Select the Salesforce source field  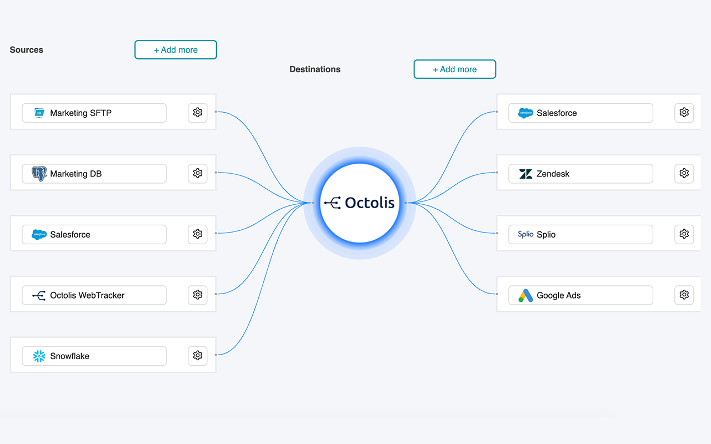pyautogui.click(x=94, y=234)
